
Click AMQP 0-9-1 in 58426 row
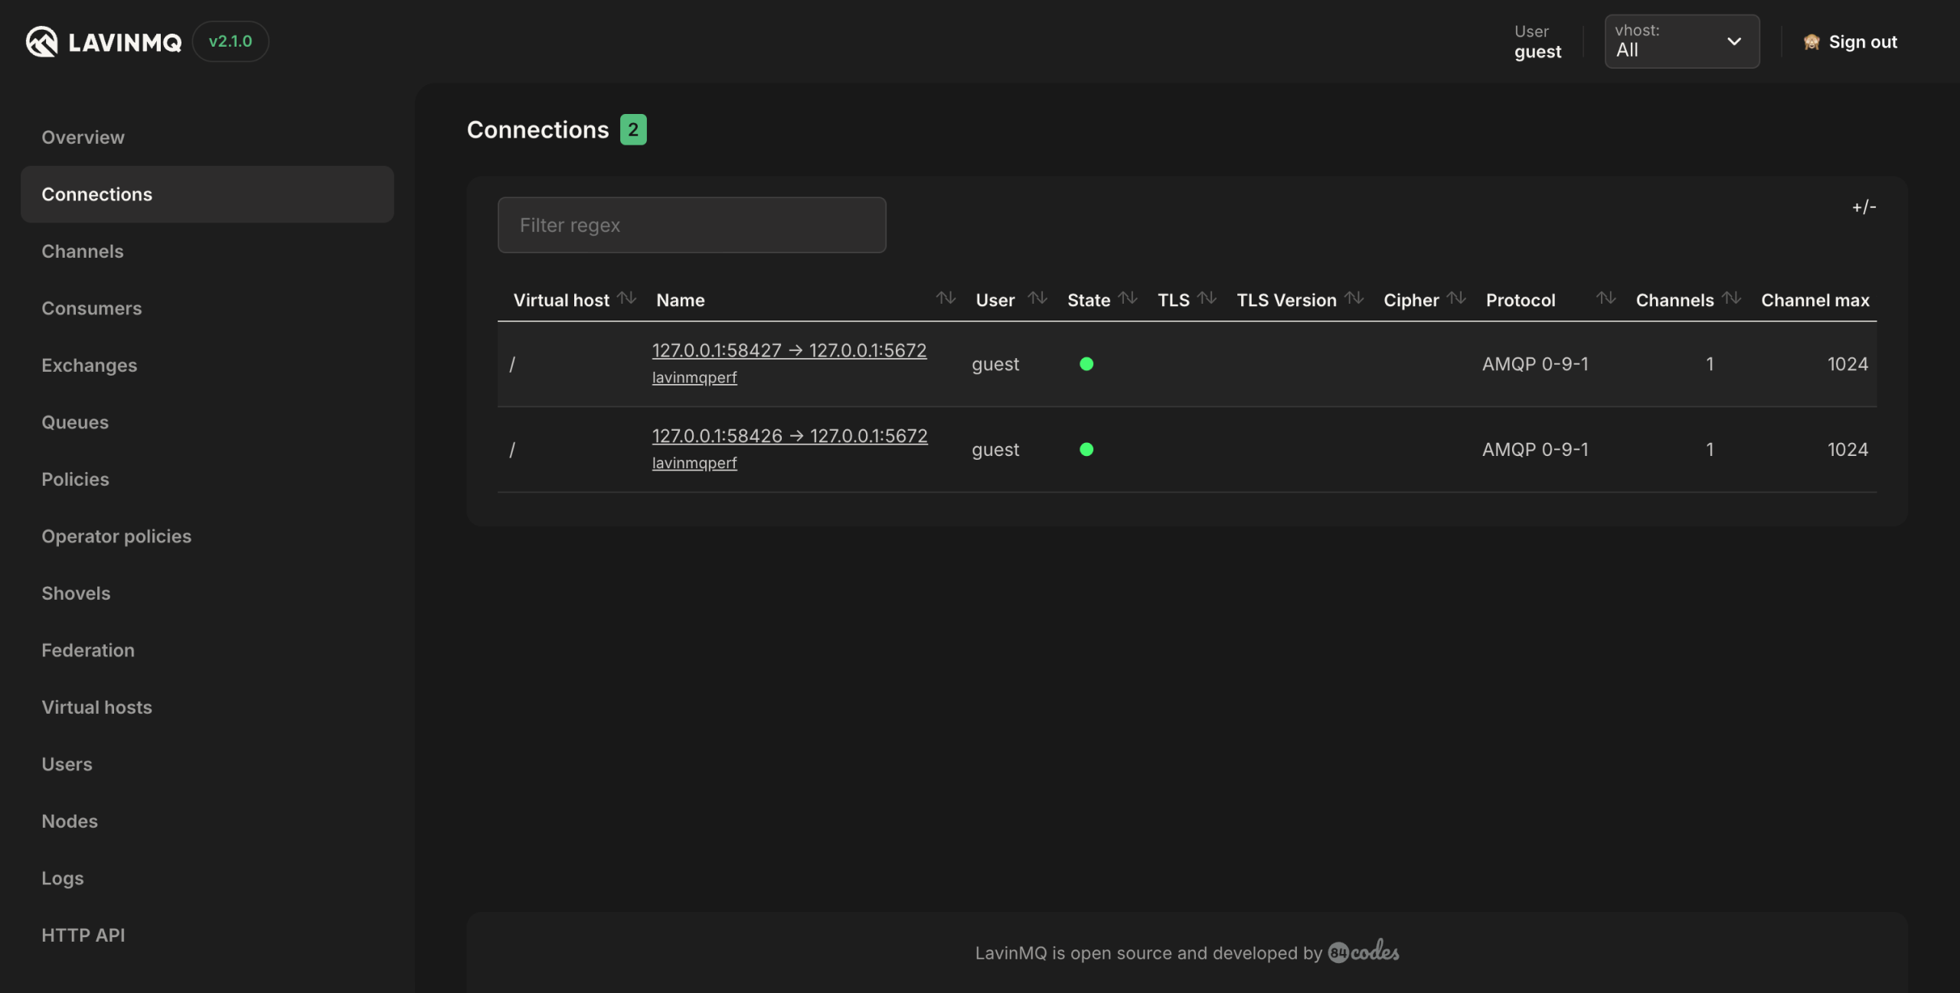coord(1535,450)
